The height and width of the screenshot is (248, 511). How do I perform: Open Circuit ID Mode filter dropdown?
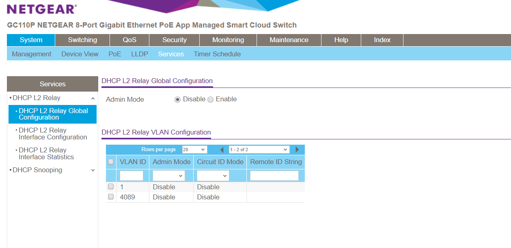click(x=213, y=176)
